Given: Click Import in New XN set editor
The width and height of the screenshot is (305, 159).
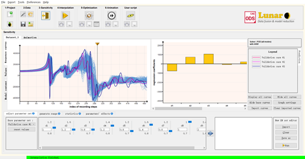Looking at the screenshot, I should [x=286, y=127].
